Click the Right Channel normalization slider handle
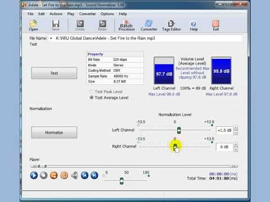The image size is (270, 202). coord(175,146)
